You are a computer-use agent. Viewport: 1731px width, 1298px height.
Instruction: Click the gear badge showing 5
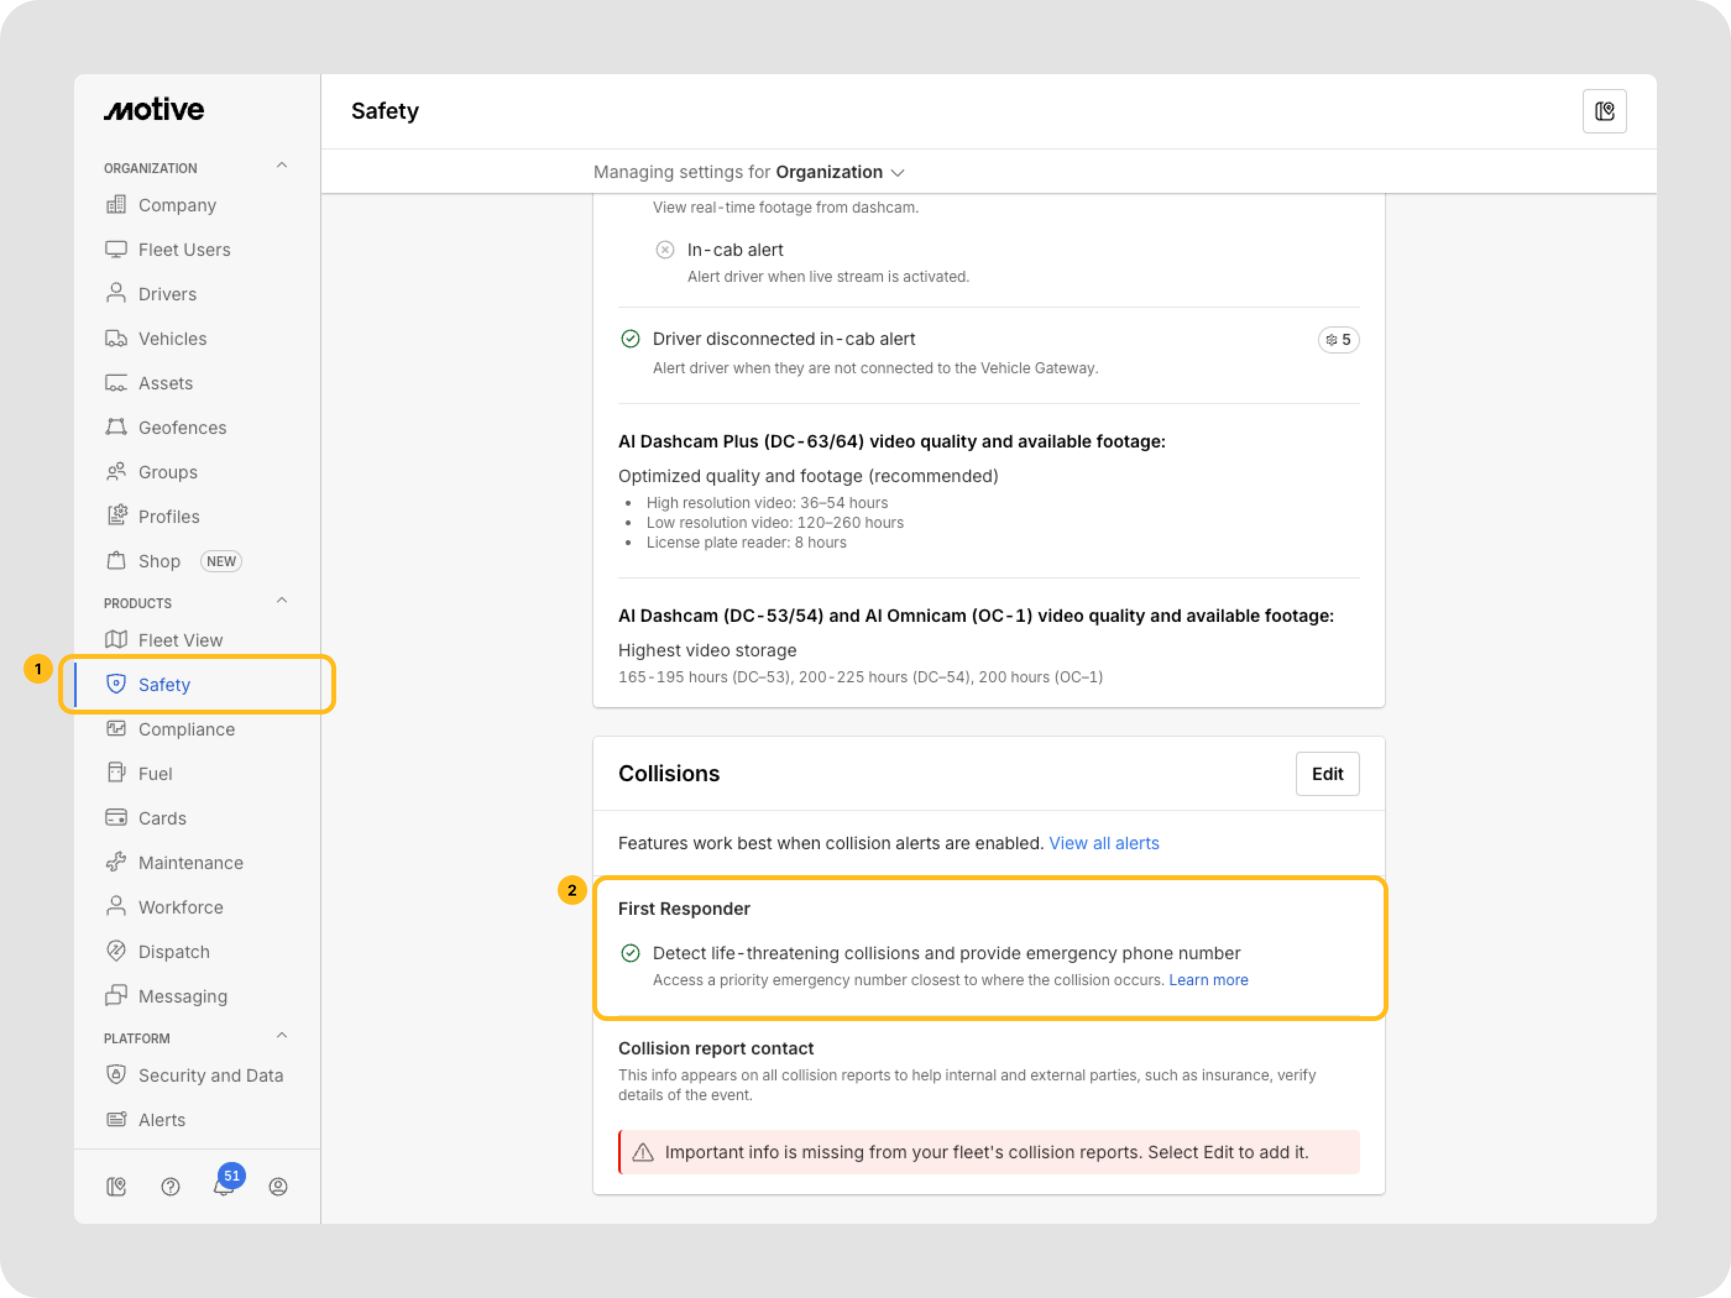coord(1337,339)
